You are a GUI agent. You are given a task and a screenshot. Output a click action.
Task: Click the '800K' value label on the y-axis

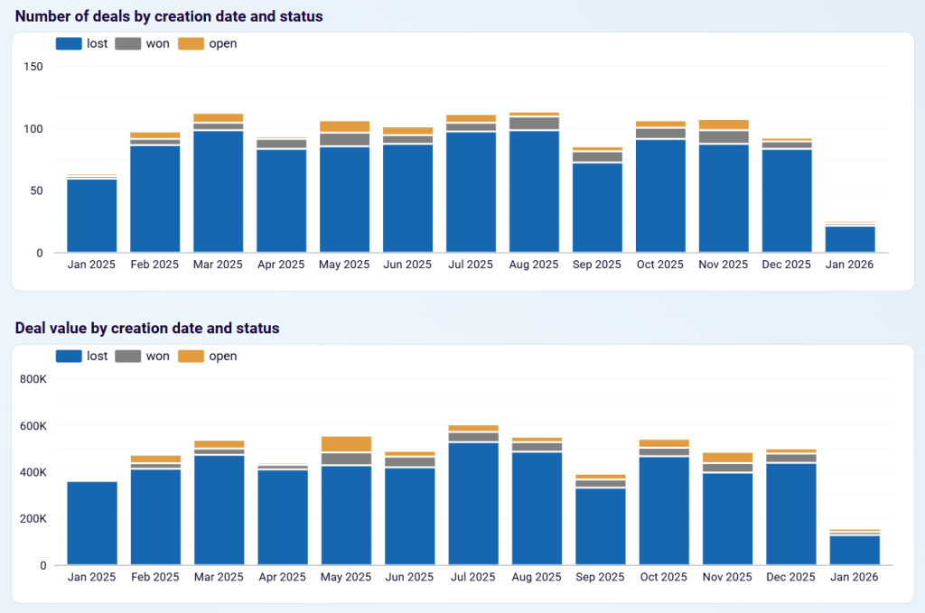[33, 379]
